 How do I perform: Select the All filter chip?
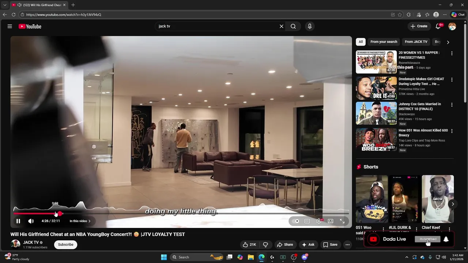(x=361, y=42)
